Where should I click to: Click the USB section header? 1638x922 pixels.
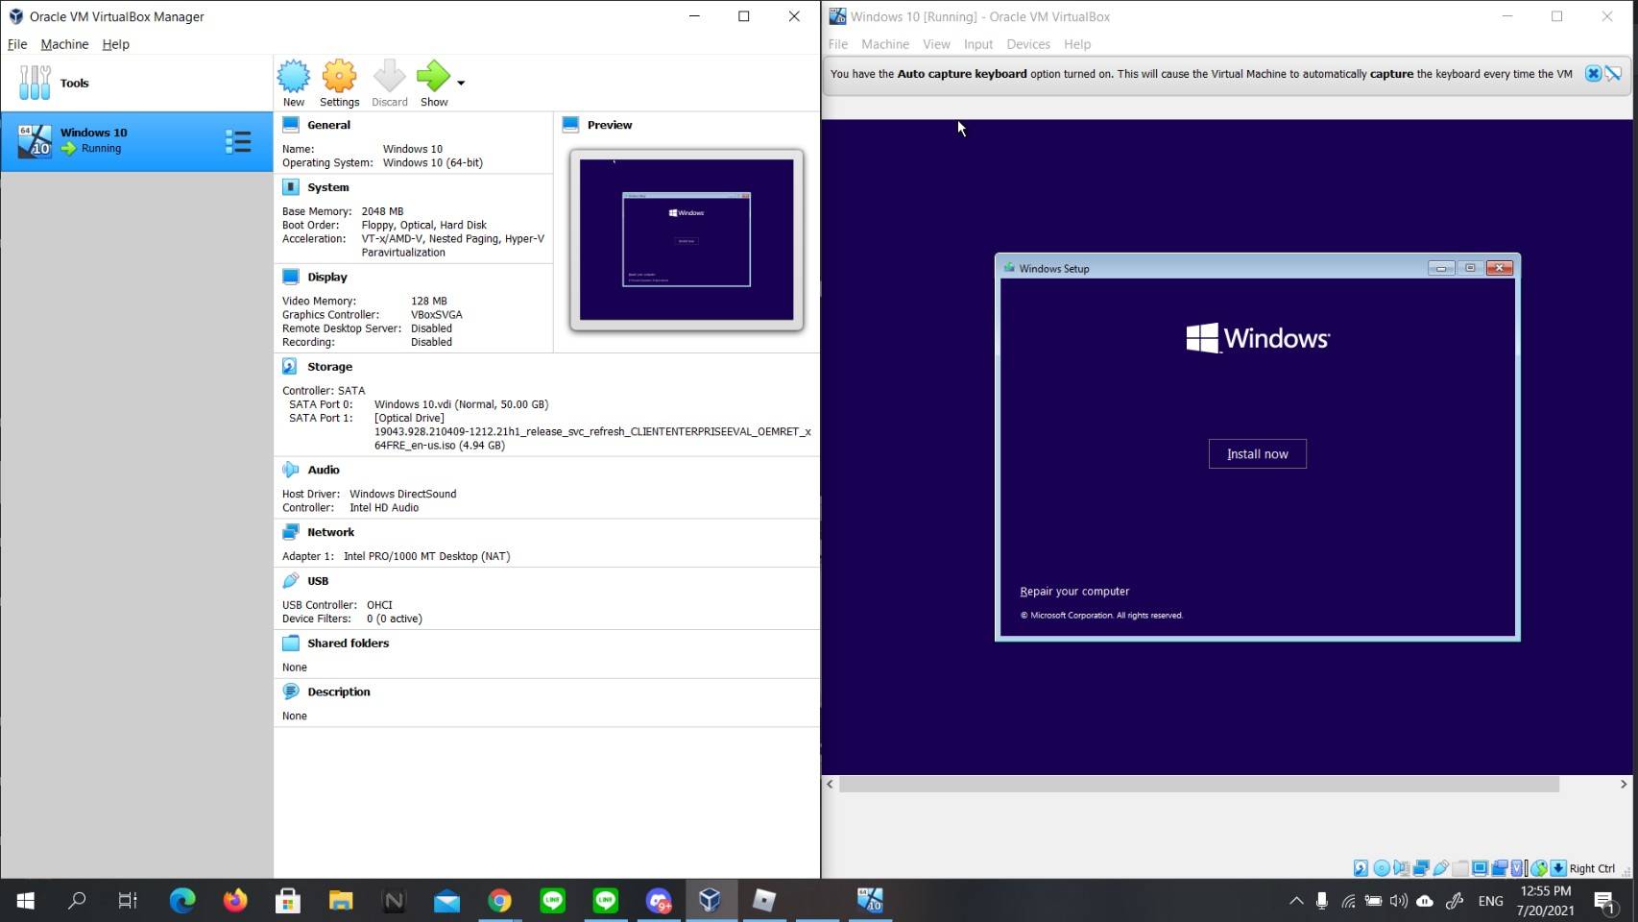click(318, 581)
